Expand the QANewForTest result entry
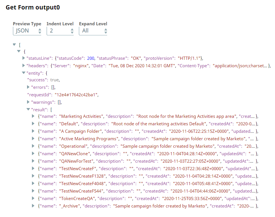275x217 pixels. [x=33, y=161]
